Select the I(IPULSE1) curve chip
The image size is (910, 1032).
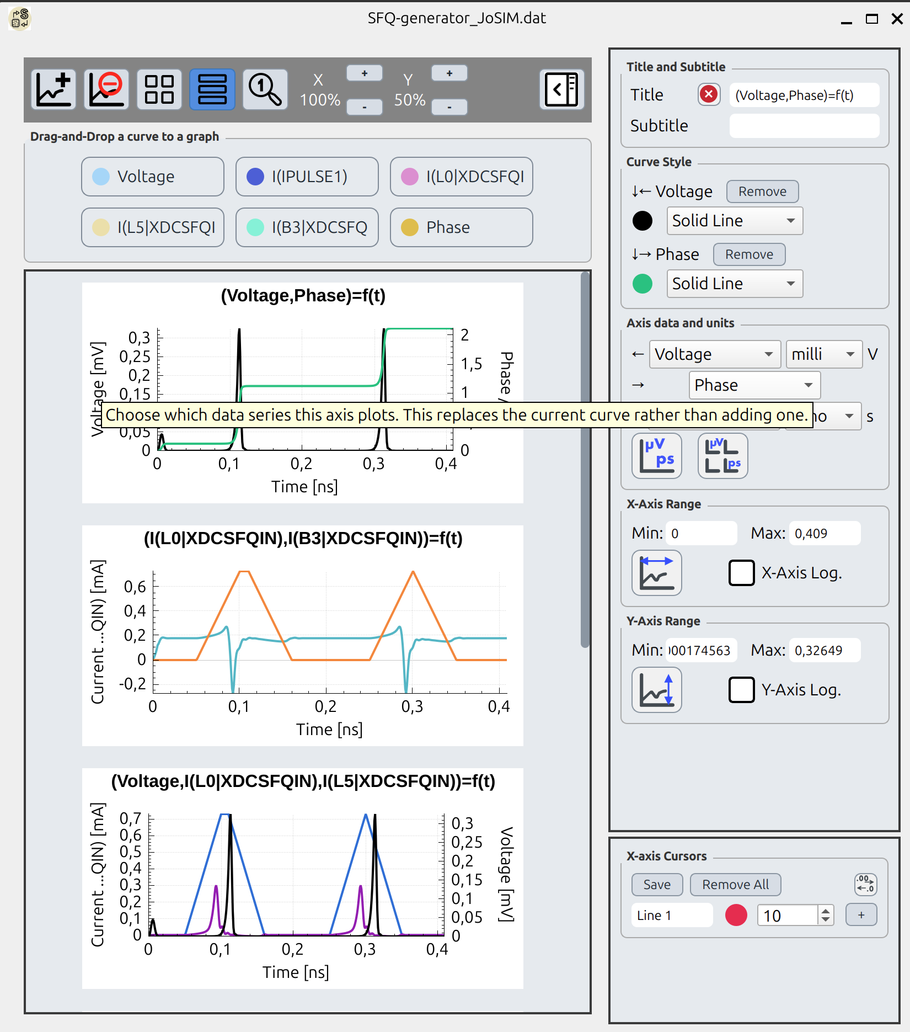pyautogui.click(x=307, y=177)
